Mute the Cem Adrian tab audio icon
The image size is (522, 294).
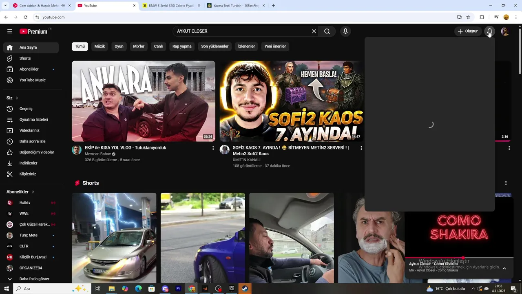[x=63, y=6]
